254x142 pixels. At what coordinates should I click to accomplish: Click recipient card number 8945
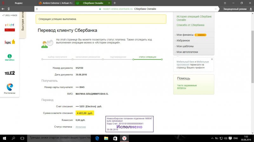pyautogui.click(x=80, y=87)
